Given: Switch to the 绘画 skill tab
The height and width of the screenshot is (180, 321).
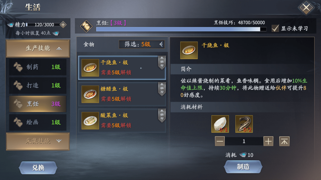Looking at the screenshot, I should [38, 122].
